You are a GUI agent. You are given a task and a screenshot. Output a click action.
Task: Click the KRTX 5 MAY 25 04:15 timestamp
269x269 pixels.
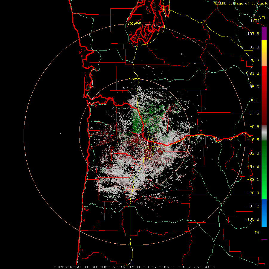point(189,267)
